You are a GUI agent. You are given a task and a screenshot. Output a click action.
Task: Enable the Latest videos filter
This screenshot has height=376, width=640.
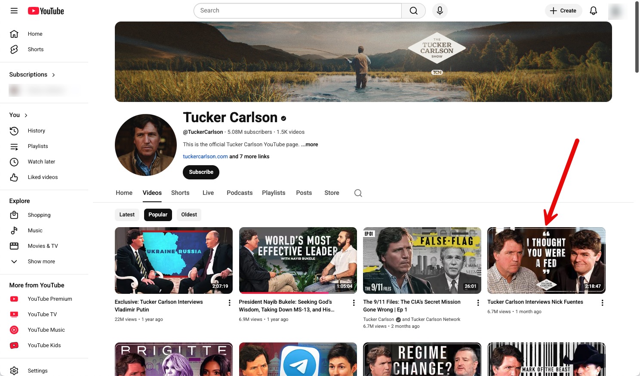point(127,214)
